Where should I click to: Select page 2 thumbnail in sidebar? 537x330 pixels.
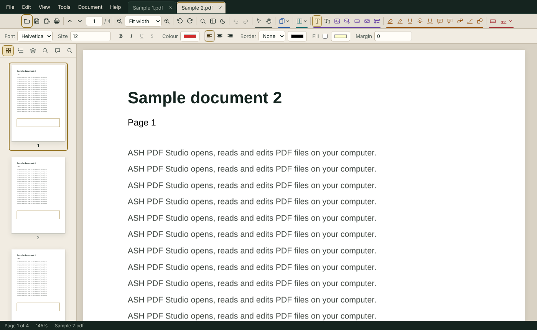(x=38, y=195)
